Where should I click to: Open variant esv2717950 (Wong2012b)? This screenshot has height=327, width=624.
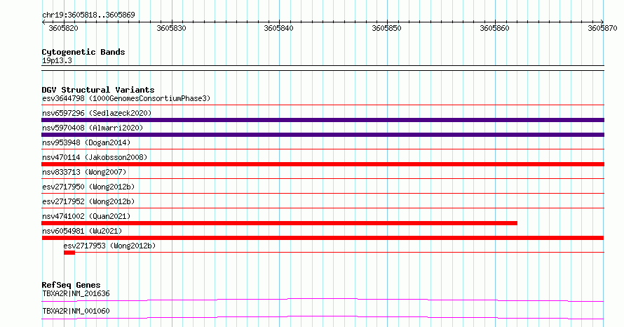click(88, 187)
